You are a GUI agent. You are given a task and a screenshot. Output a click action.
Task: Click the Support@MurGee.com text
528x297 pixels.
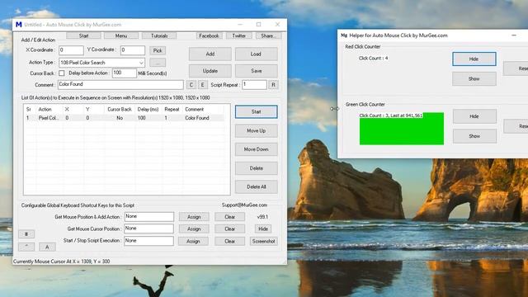point(244,205)
